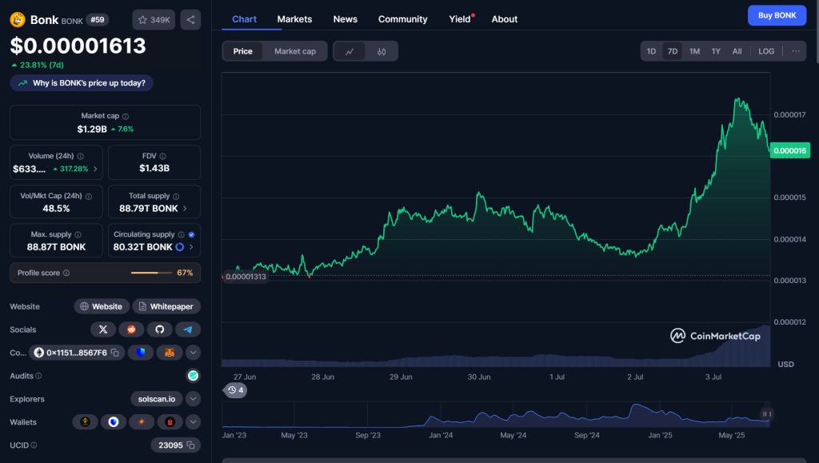Image resolution: width=819 pixels, height=463 pixels.
Task: Open Bonk's Telegram social link
Action: (x=188, y=329)
